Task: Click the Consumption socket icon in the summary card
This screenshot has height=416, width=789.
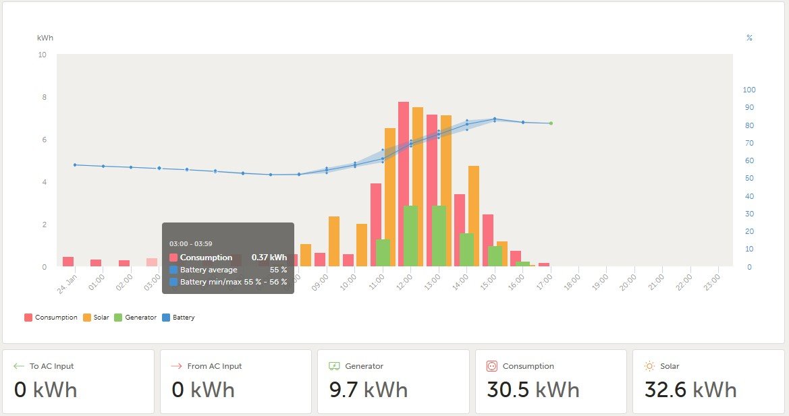Action: tap(492, 366)
